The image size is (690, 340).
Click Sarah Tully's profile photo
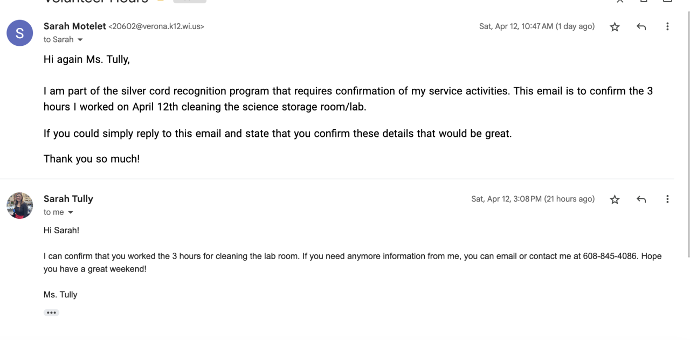[20, 205]
